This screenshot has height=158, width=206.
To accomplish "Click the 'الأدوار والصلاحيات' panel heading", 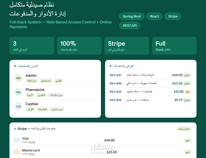I will pos(28,66).
